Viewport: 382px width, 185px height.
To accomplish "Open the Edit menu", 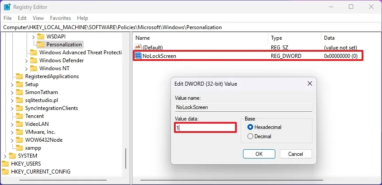I will pyautogui.click(x=22, y=18).
